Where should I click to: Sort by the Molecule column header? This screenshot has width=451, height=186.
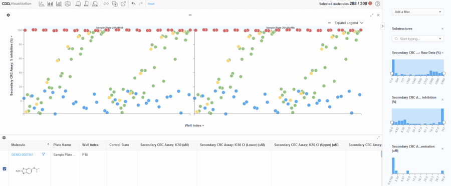(30, 144)
